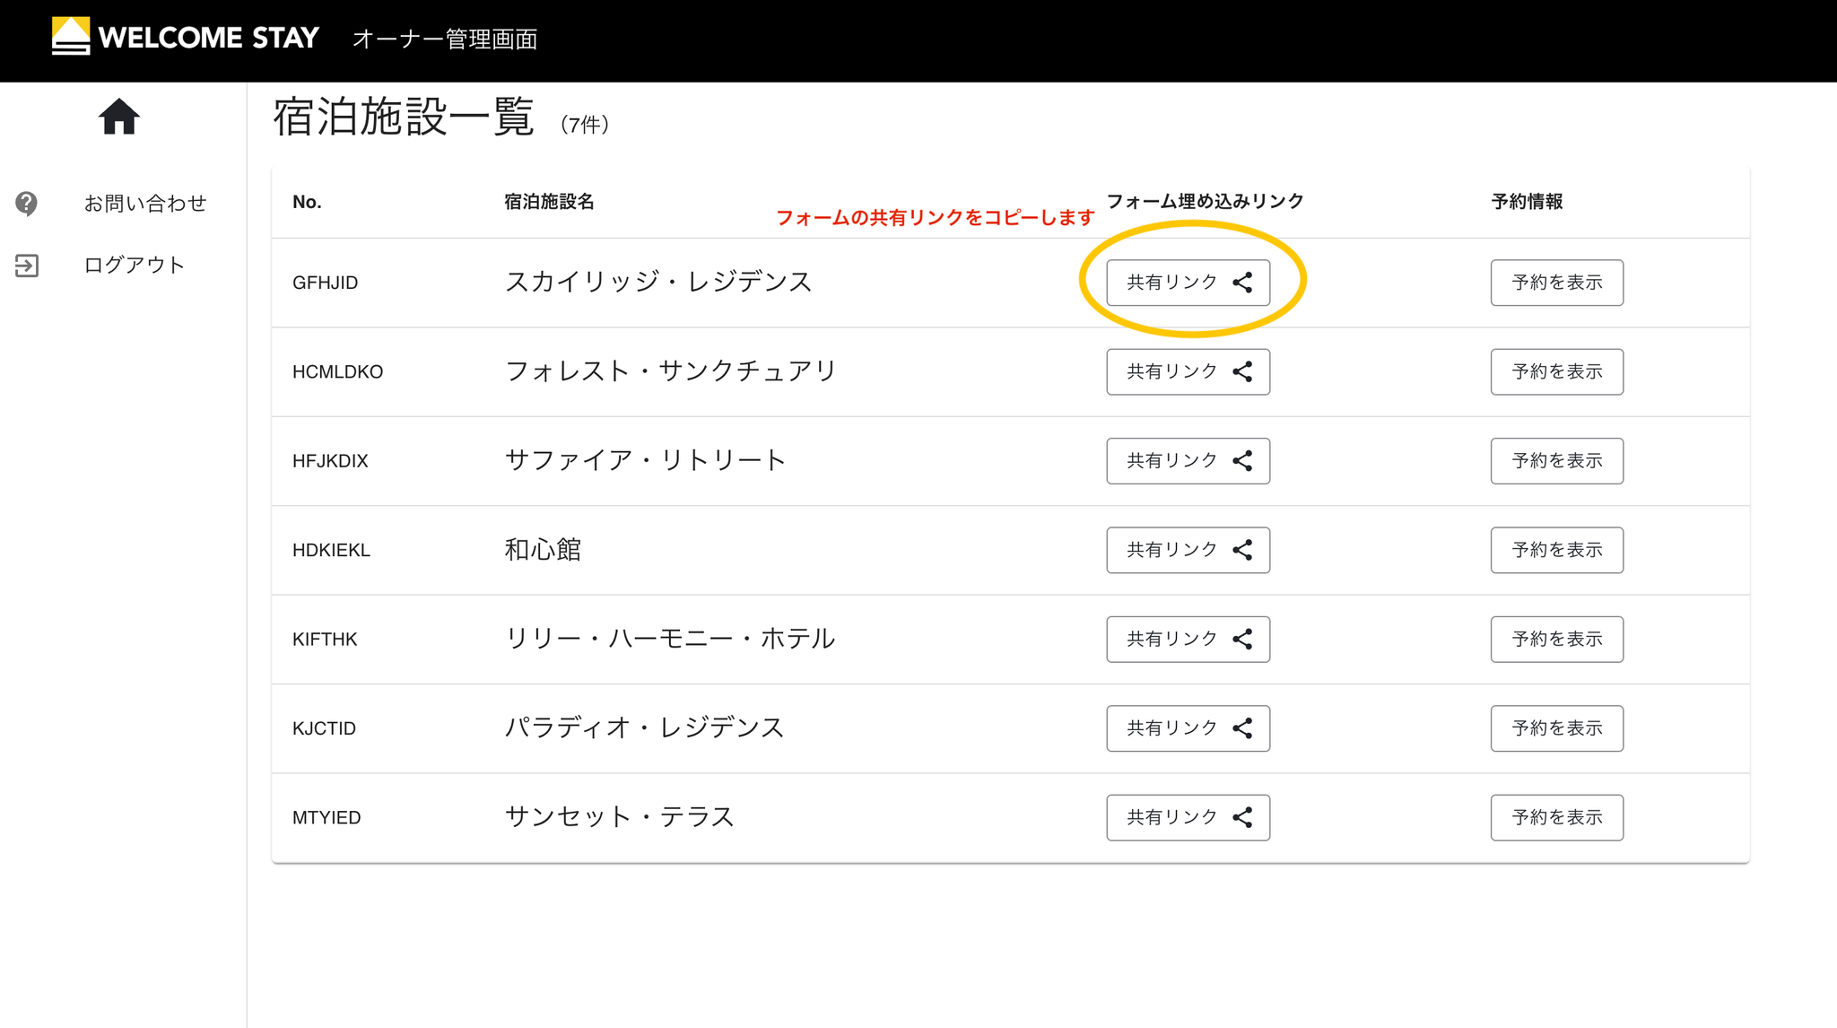Click the No. column header
Image resolution: width=1837 pixels, height=1028 pixels.
307,202
